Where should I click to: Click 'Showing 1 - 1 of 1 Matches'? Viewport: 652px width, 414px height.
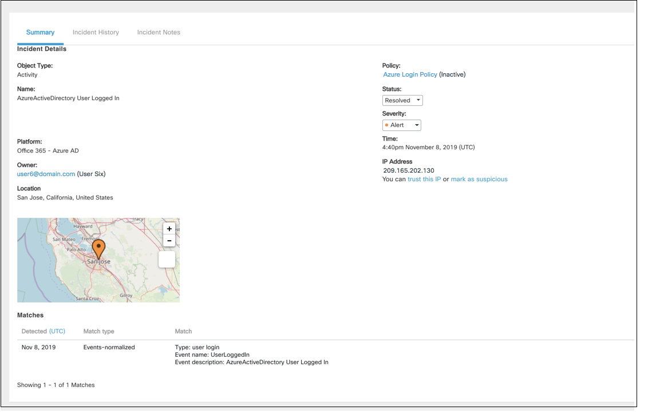tap(56, 385)
